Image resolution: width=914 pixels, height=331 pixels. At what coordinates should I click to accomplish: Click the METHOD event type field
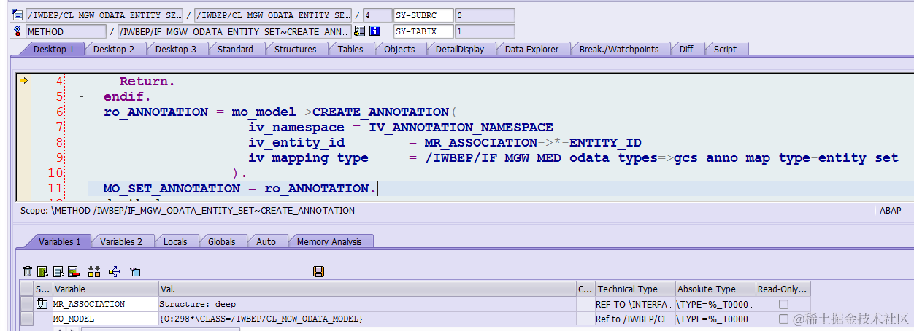point(66,31)
